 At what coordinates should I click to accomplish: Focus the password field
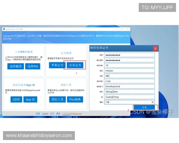click(129, 55)
